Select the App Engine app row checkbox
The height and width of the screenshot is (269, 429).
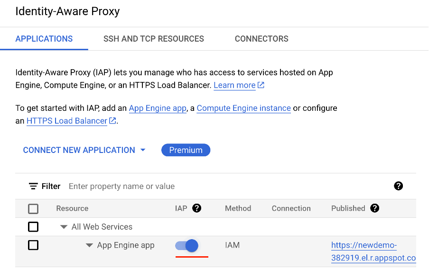[x=33, y=245]
